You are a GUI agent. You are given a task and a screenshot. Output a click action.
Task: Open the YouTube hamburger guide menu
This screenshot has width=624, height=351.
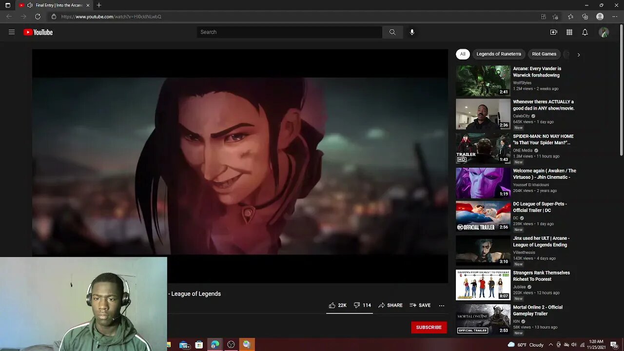pos(12,32)
